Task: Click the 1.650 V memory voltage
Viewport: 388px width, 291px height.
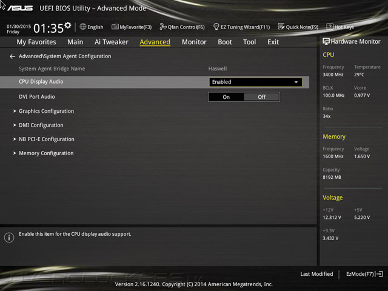Action: coord(362,156)
